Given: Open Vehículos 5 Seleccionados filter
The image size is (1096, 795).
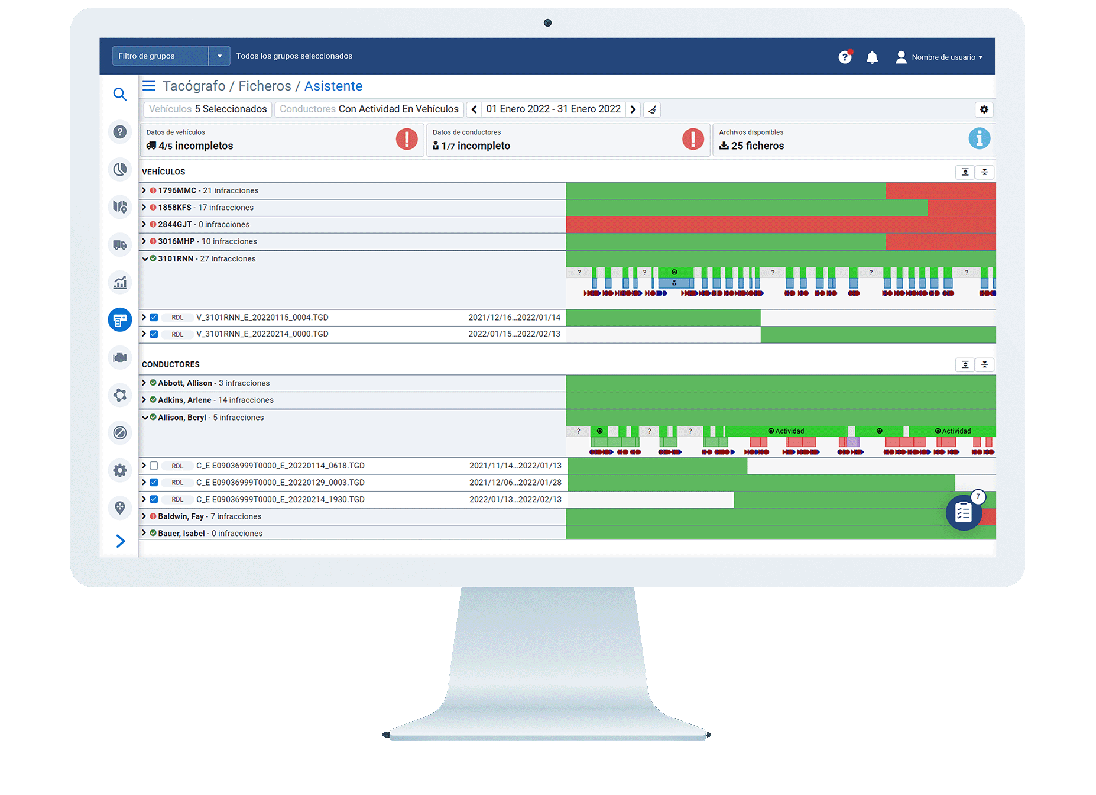Looking at the screenshot, I should (208, 109).
